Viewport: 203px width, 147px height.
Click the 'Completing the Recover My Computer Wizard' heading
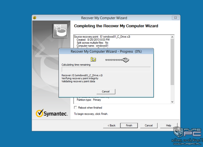pyautogui.click(x=116, y=26)
